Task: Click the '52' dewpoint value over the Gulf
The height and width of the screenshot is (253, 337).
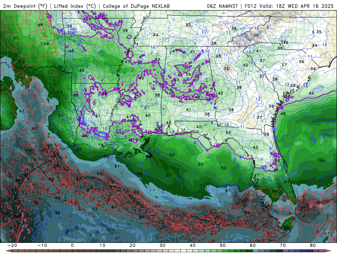Action: [224, 167]
